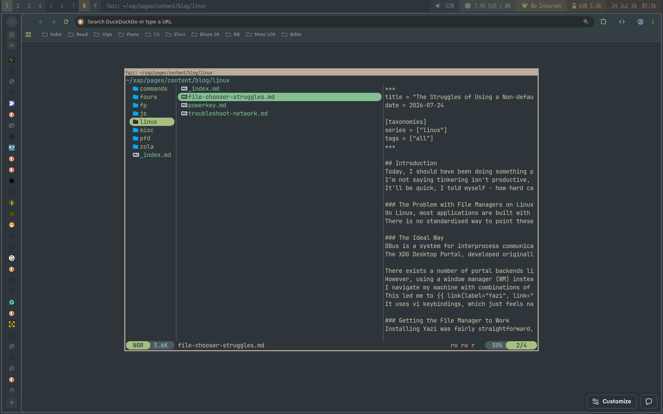Click the '### The Ideal Way' preview heading
The height and width of the screenshot is (414, 663).
[x=414, y=238]
